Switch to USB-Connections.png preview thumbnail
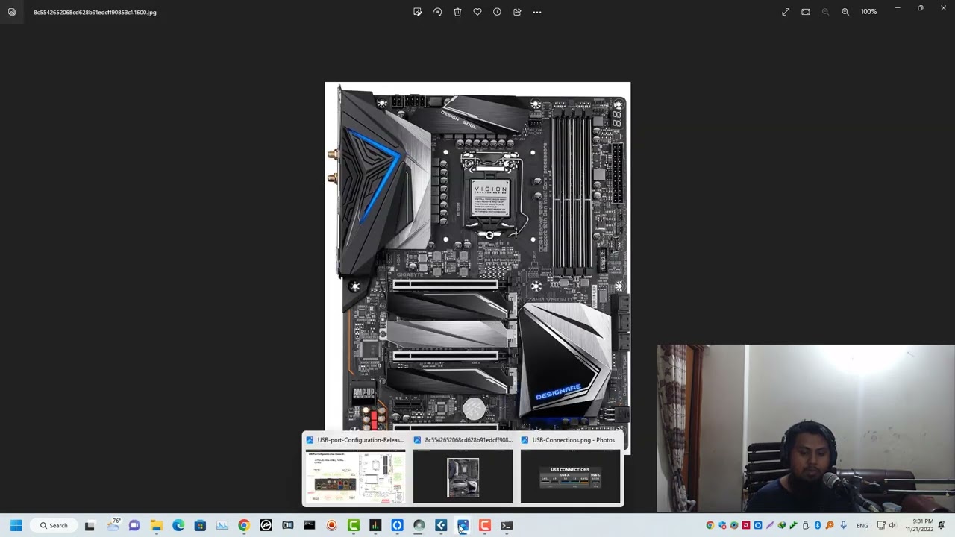955x537 pixels. 570,476
